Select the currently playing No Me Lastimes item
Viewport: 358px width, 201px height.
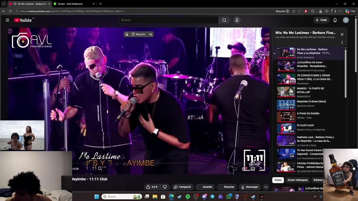click(x=308, y=53)
